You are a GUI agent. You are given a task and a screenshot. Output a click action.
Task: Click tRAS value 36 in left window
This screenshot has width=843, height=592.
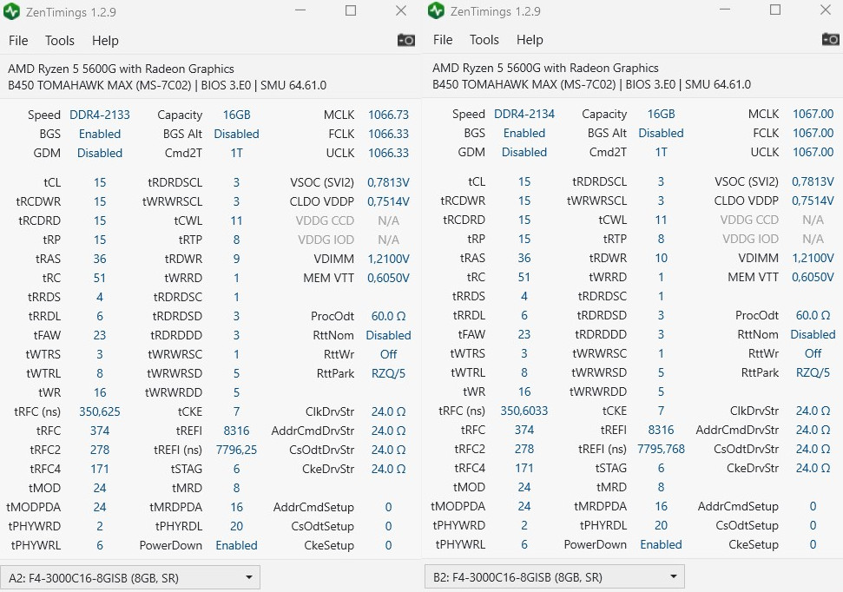100,260
